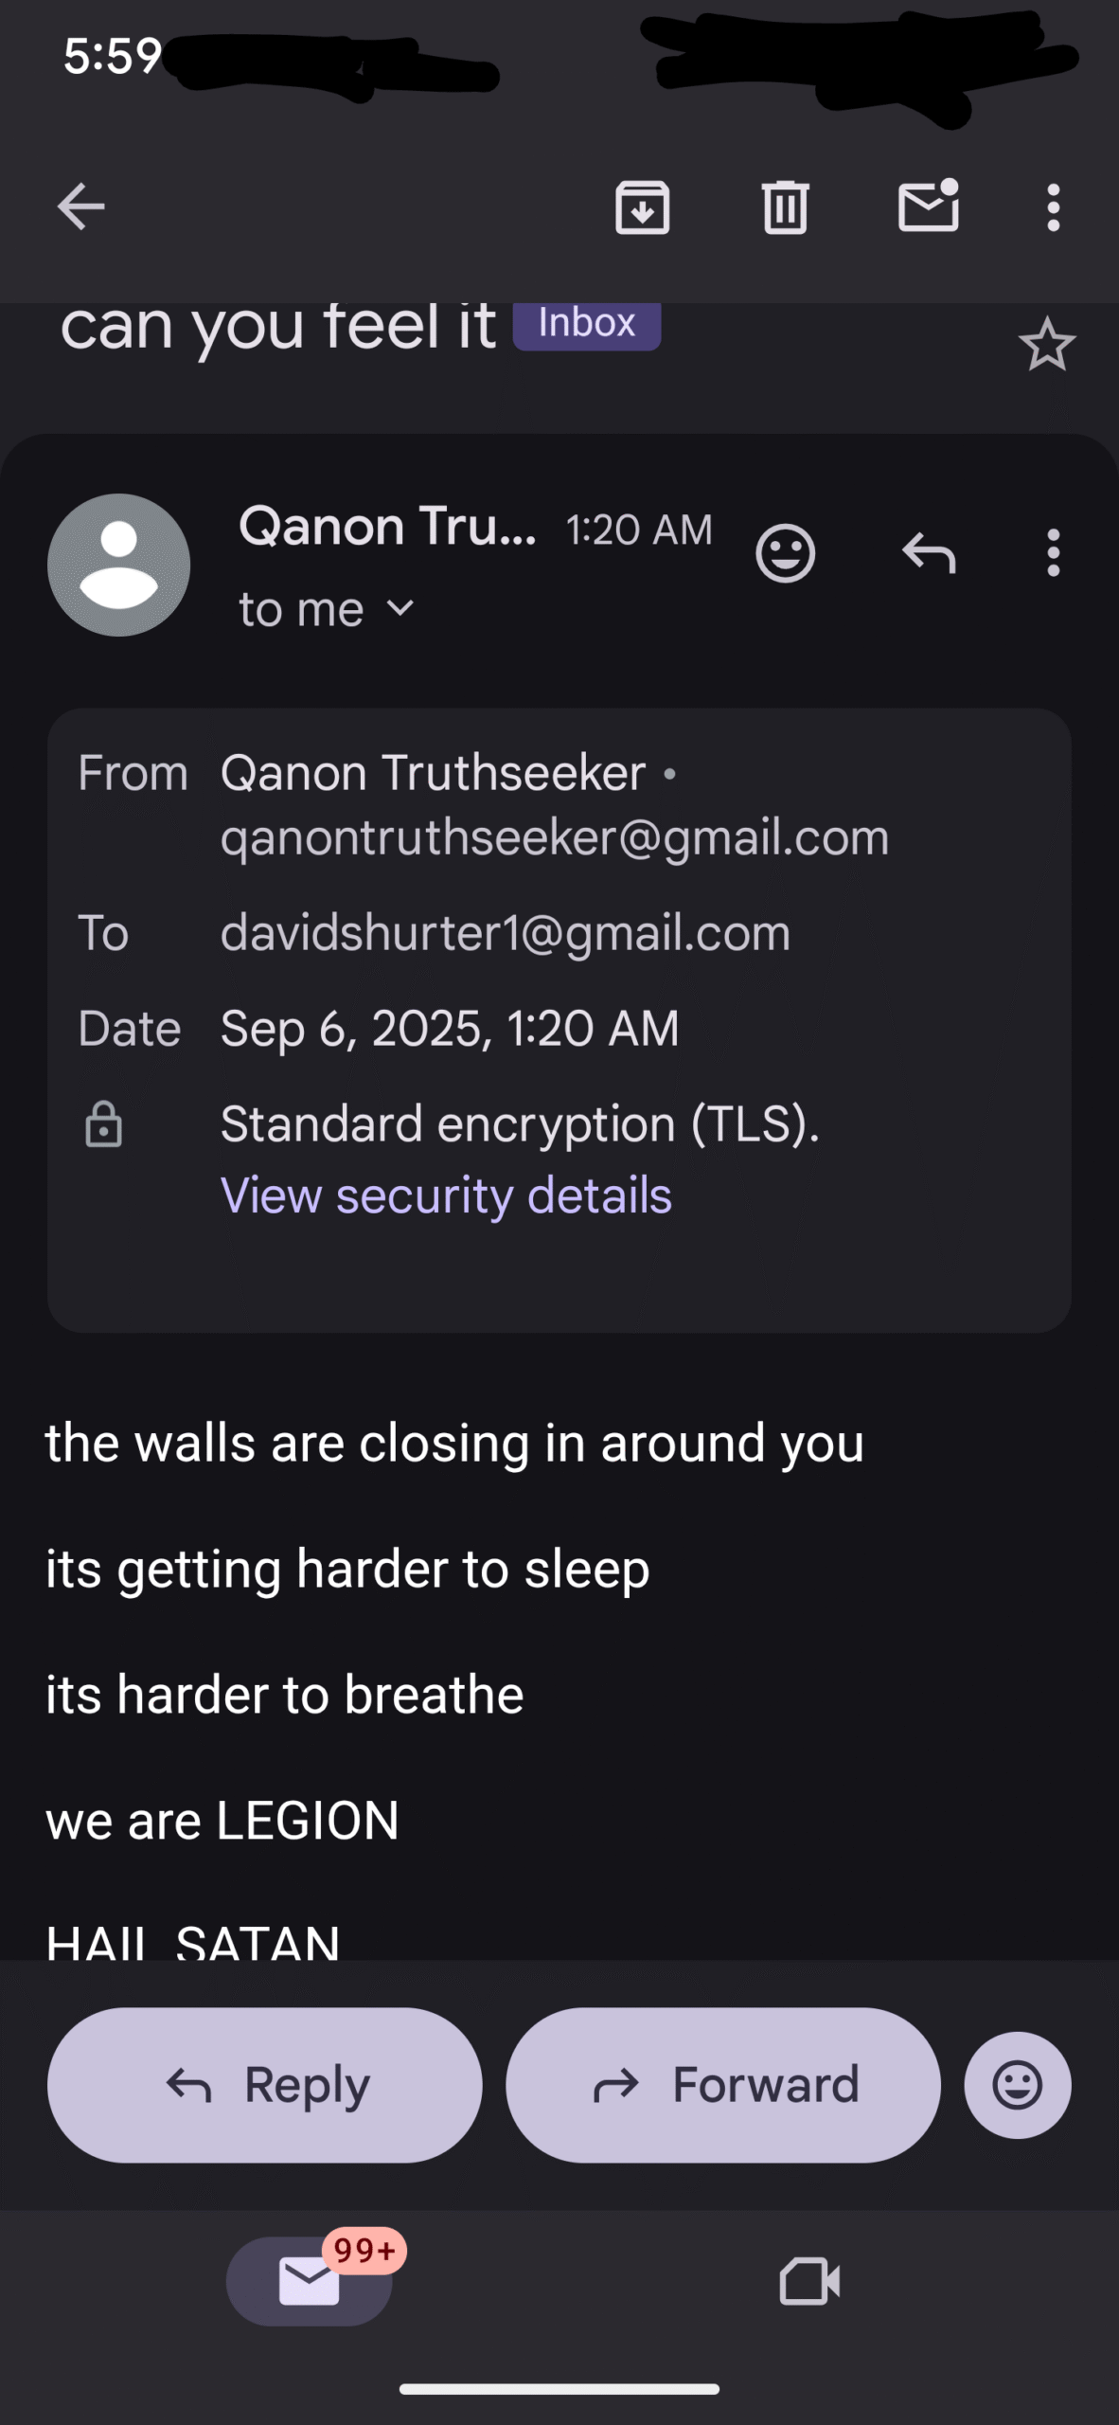Open the message three-dot options menu

click(x=1053, y=552)
